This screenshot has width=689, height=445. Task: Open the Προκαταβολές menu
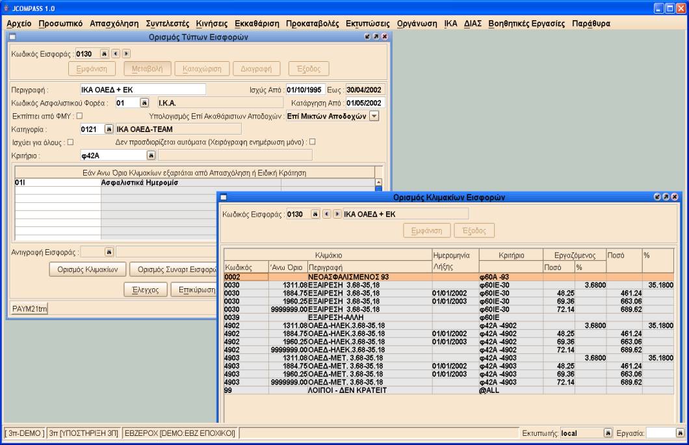tap(313, 23)
